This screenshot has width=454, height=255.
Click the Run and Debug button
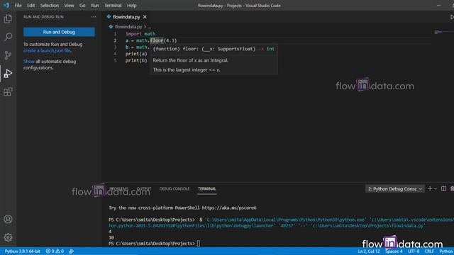coord(59,32)
